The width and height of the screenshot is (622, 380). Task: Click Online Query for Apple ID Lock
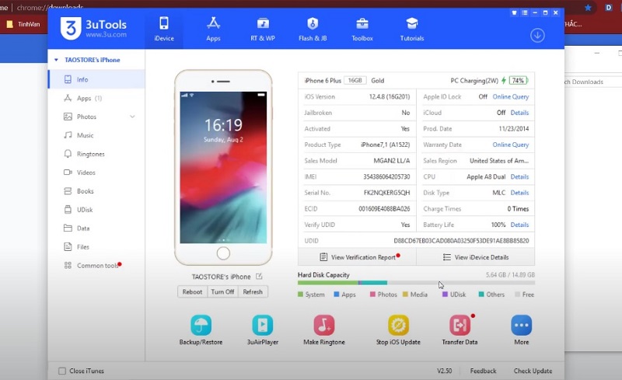click(x=511, y=97)
